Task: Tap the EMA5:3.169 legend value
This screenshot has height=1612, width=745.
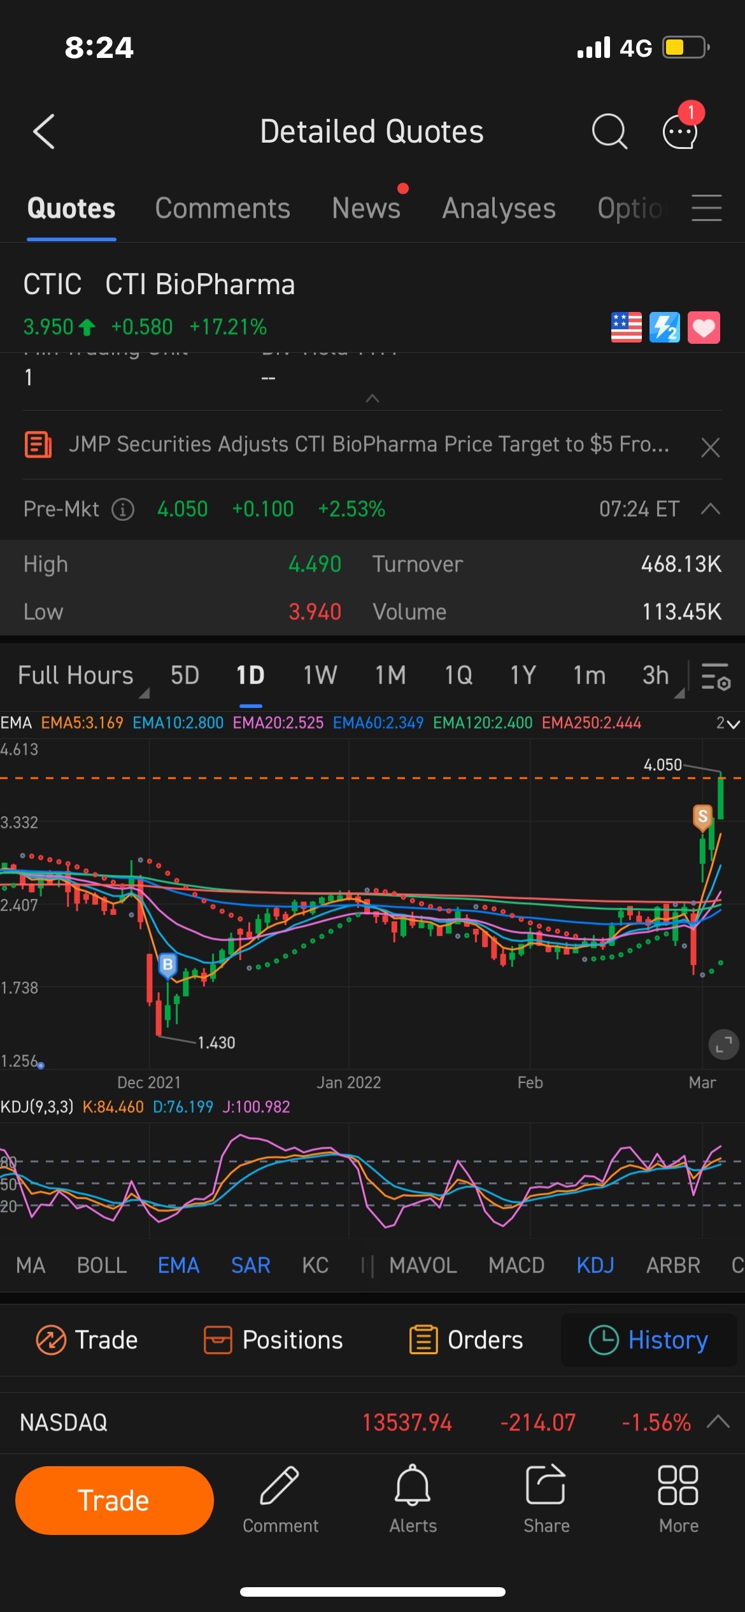Action: click(x=82, y=723)
